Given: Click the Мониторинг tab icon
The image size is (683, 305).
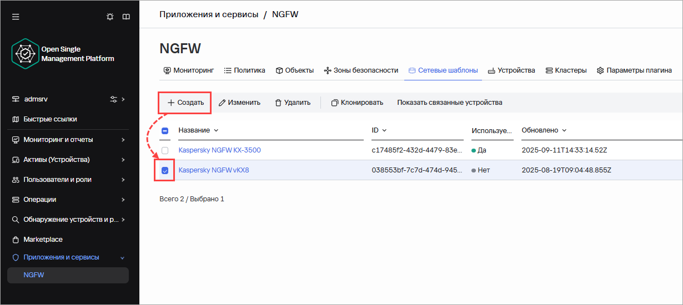Looking at the screenshot, I should 167,70.
